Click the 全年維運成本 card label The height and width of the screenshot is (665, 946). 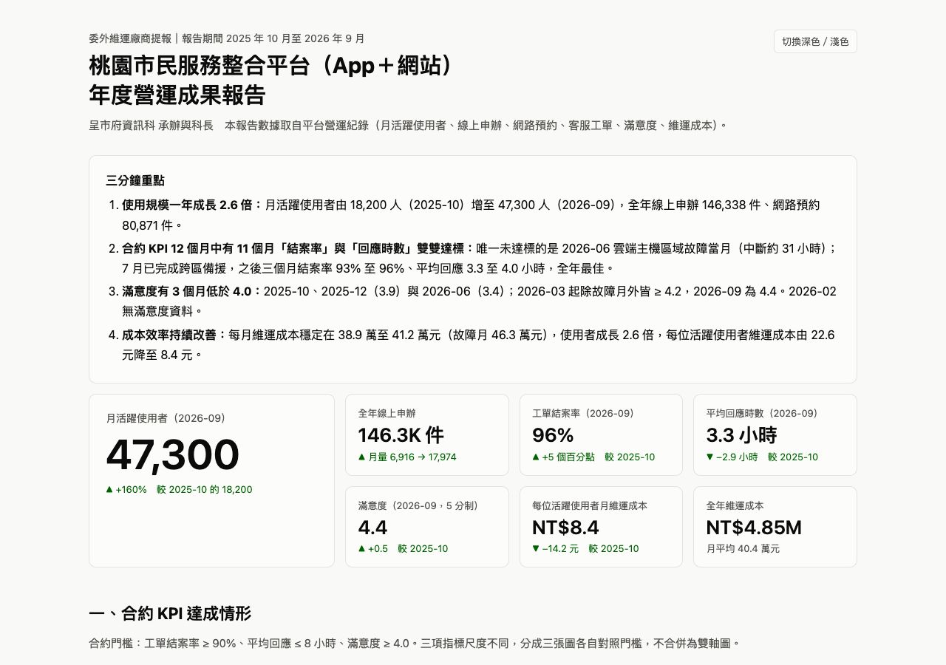point(735,506)
